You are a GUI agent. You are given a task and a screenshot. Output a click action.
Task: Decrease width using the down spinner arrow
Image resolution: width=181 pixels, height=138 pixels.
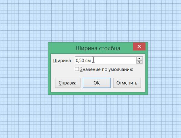click(x=139, y=62)
